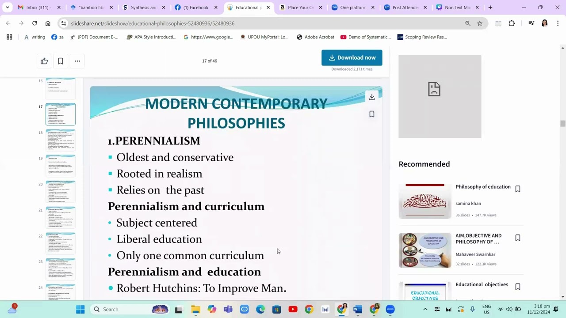Screen dimensions: 566x318
Task: Switch to the "bamboo fibe" tab
Action: pyautogui.click(x=92, y=8)
